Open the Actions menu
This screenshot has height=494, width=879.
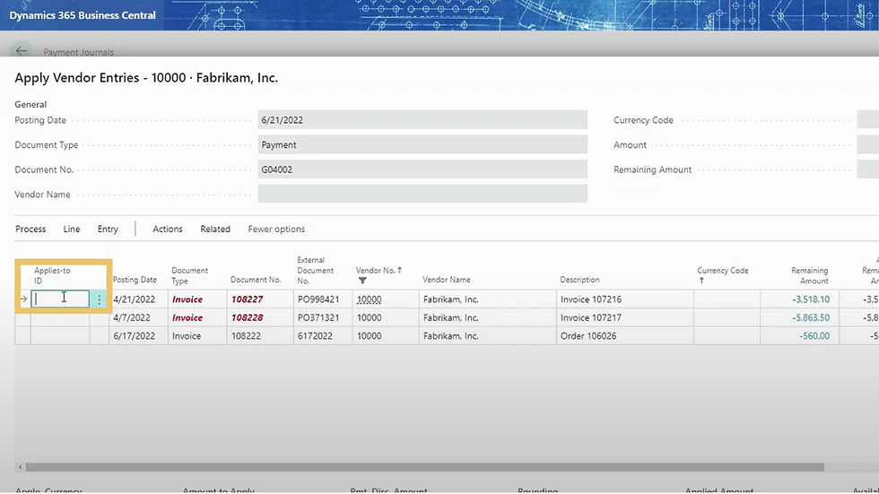[x=168, y=230]
